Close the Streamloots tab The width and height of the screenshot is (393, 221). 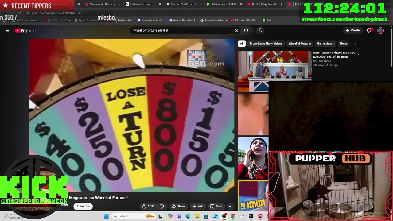coord(119,4)
